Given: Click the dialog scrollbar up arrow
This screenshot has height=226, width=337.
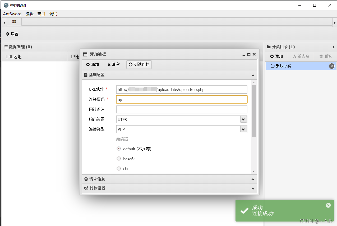Looking at the screenshot, I should tap(254, 83).
